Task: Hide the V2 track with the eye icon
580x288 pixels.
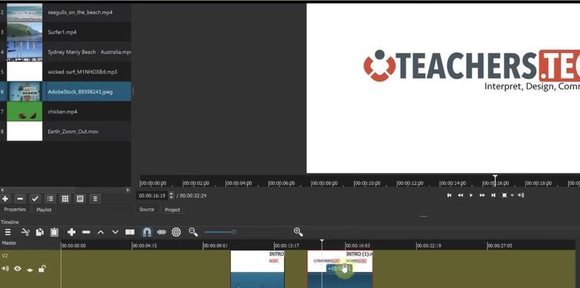Action: [x=17, y=269]
